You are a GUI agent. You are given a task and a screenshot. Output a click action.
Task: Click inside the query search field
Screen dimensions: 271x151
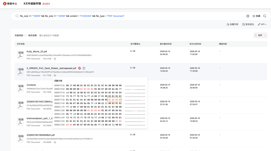point(131,16)
